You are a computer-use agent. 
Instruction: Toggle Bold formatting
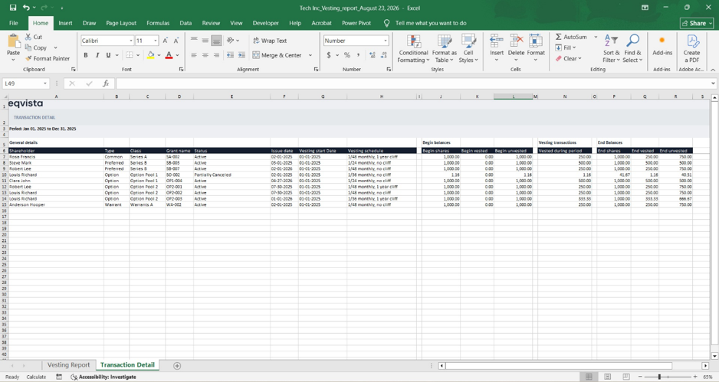click(x=86, y=55)
